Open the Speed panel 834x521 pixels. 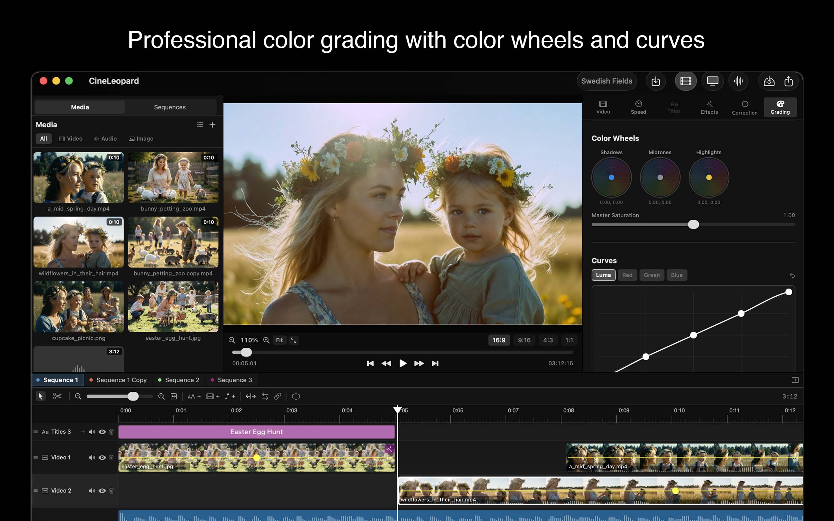[x=638, y=107]
